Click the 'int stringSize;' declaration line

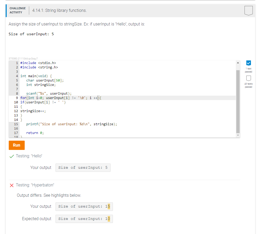(x=41, y=85)
